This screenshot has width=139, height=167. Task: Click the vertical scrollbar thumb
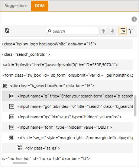point(135,106)
